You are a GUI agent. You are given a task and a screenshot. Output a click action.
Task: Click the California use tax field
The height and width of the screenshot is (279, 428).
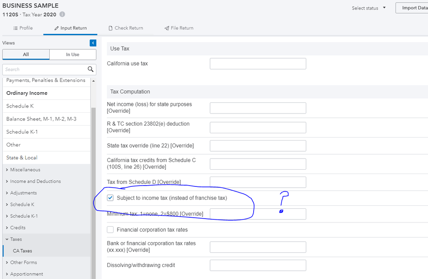point(258,64)
